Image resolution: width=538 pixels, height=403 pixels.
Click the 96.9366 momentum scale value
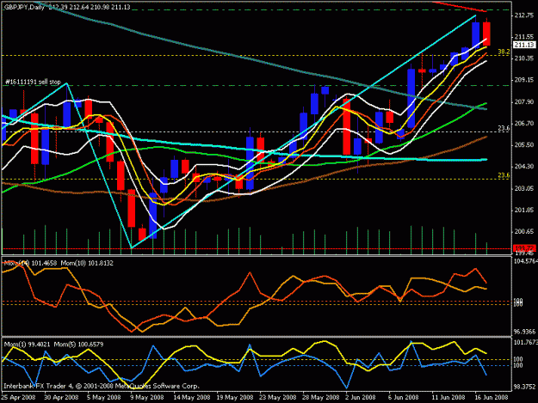pos(524,332)
